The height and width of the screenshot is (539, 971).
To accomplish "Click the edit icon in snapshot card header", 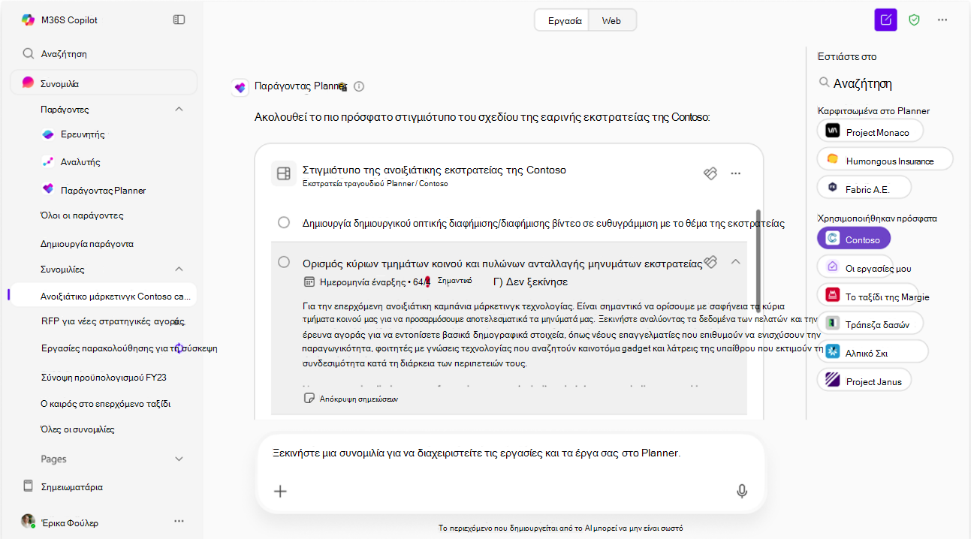I will [x=710, y=173].
